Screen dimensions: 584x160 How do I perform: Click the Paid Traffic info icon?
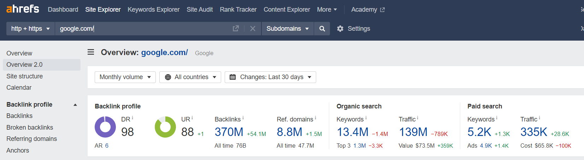point(539,118)
